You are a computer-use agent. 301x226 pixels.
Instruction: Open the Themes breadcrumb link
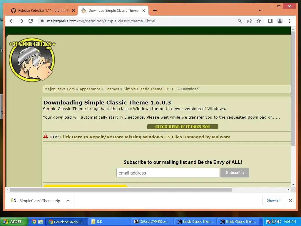point(112,89)
